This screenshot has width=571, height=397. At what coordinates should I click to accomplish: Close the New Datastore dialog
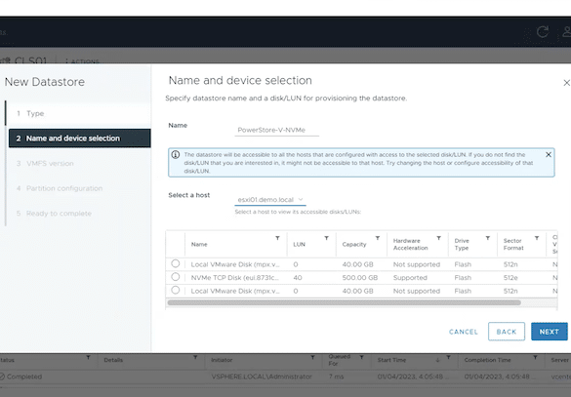click(566, 83)
